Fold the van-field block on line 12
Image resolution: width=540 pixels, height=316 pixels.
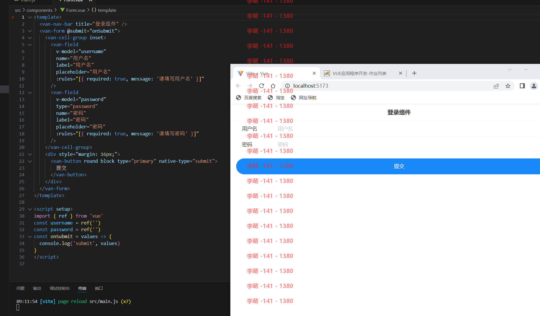coord(30,93)
